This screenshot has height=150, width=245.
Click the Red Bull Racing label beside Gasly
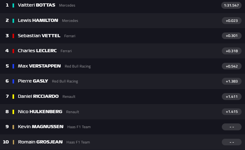coord(65,81)
